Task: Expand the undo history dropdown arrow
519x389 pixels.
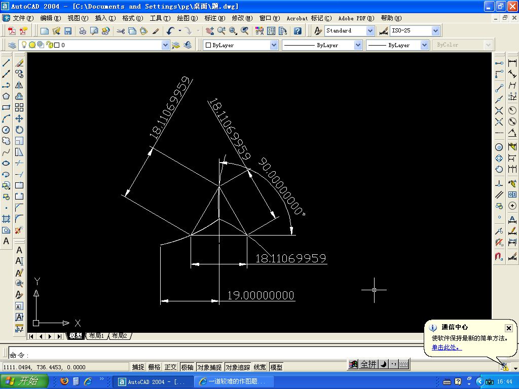Action: tap(180, 31)
